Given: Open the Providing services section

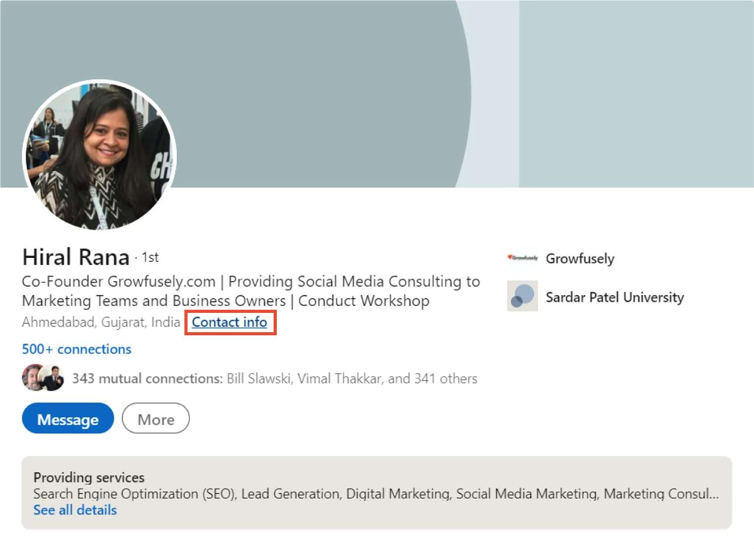Looking at the screenshot, I should pyautogui.click(x=89, y=477).
